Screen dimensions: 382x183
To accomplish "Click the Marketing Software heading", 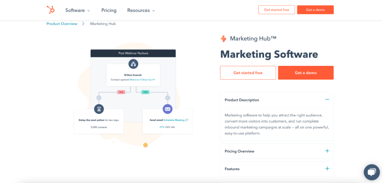I will point(269,54).
